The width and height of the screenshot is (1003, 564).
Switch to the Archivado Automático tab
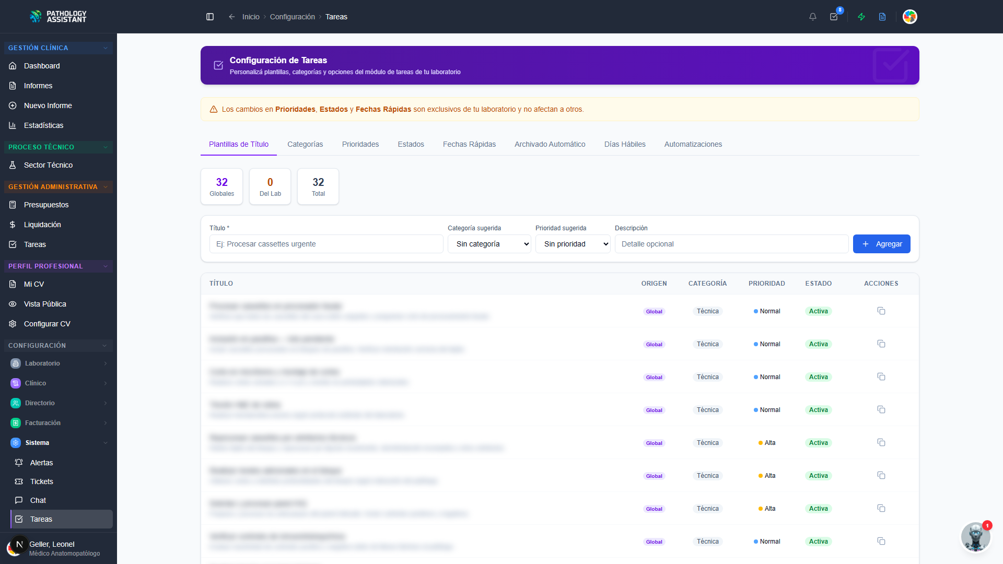(x=550, y=144)
